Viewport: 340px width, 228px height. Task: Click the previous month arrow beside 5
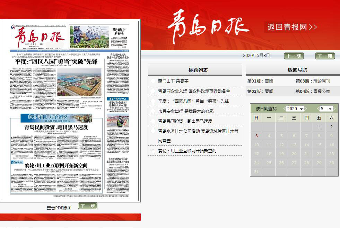click(x=318, y=109)
